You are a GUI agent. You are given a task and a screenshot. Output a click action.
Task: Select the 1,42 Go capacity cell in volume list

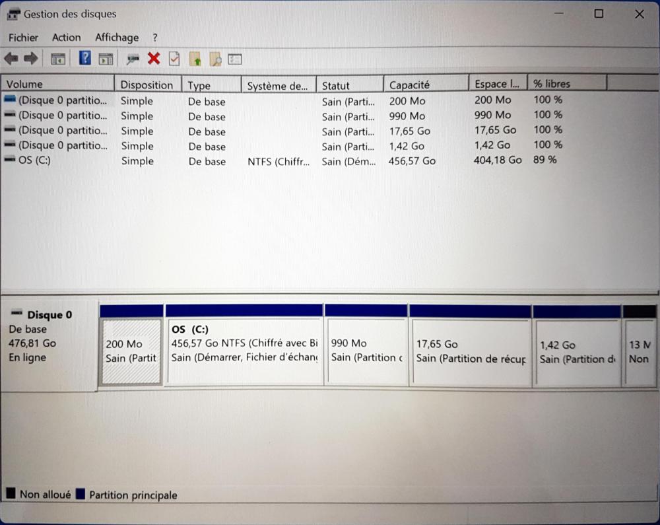[x=407, y=146]
